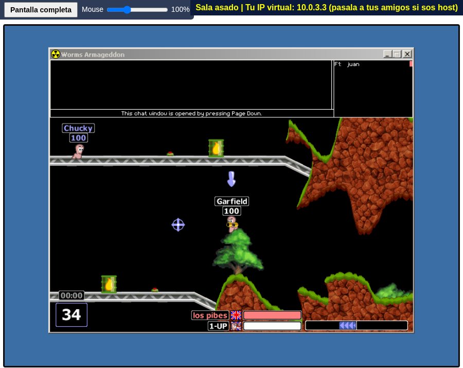Click the 100% mouse sensitivity value

pos(180,10)
